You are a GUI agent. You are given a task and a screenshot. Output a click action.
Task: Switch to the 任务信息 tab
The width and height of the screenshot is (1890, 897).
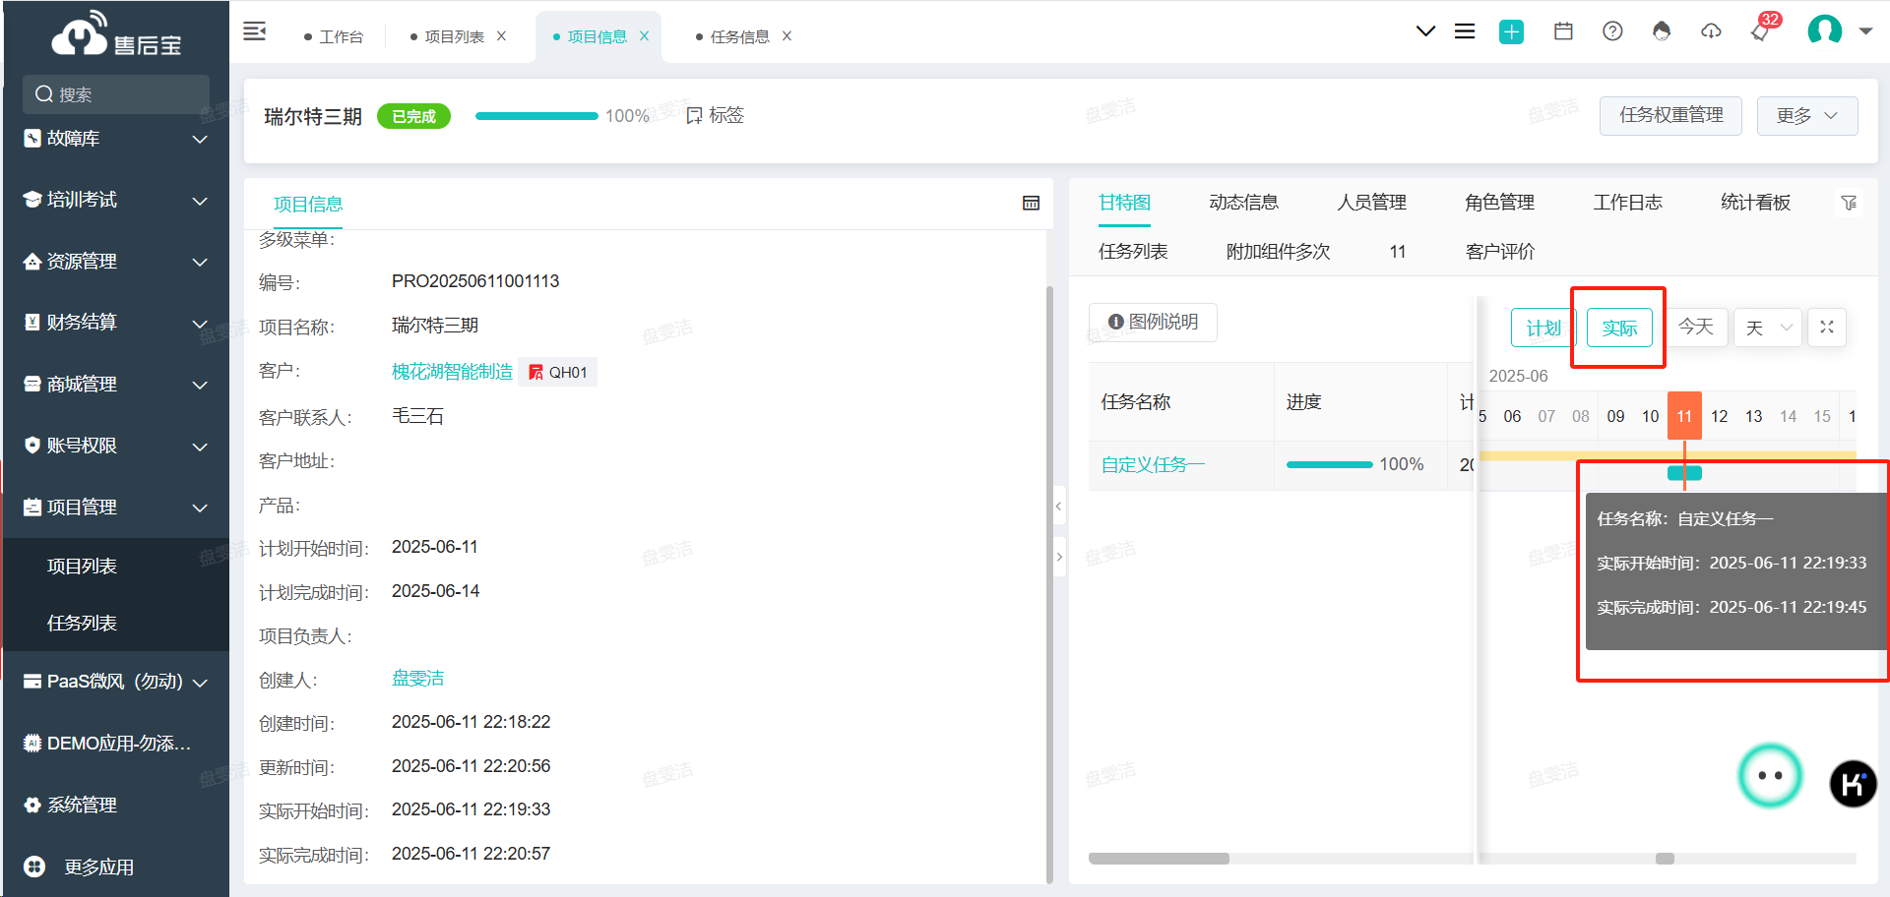[739, 36]
